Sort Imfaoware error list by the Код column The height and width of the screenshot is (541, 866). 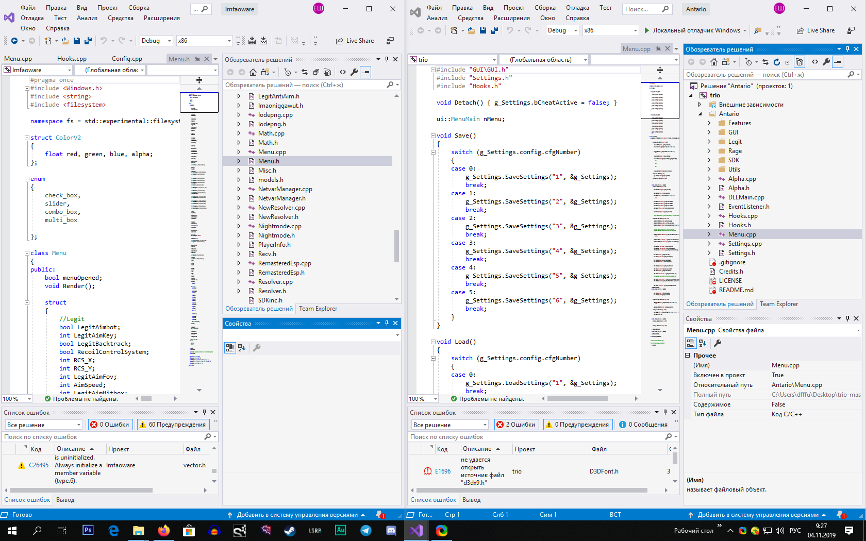tap(36, 449)
